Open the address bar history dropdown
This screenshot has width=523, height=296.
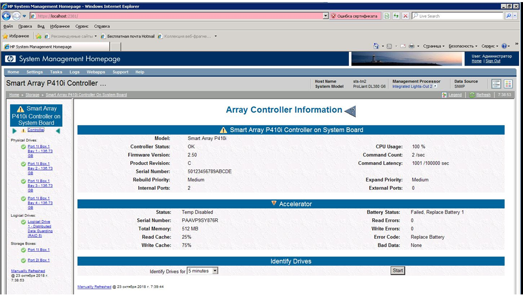coord(326,16)
